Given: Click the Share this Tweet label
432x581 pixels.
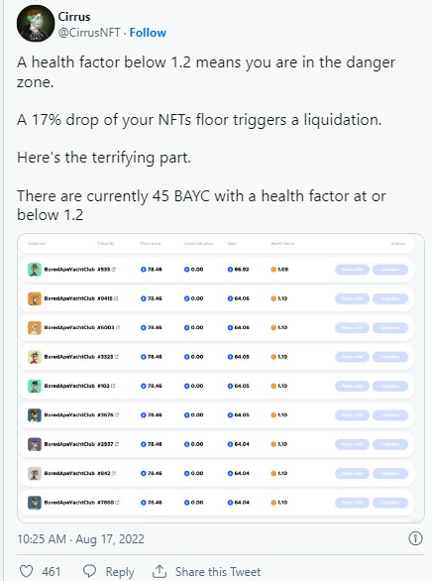Looking at the screenshot, I should tap(218, 572).
